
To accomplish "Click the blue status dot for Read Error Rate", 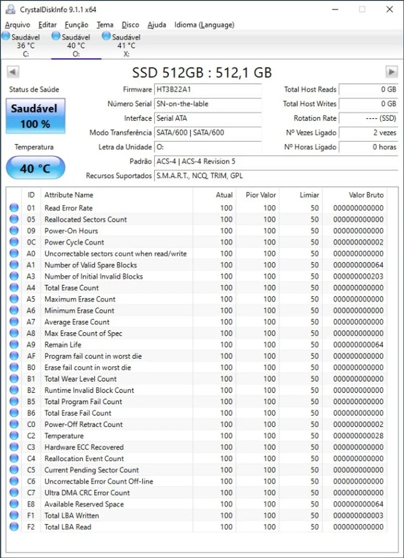I will [14, 208].
